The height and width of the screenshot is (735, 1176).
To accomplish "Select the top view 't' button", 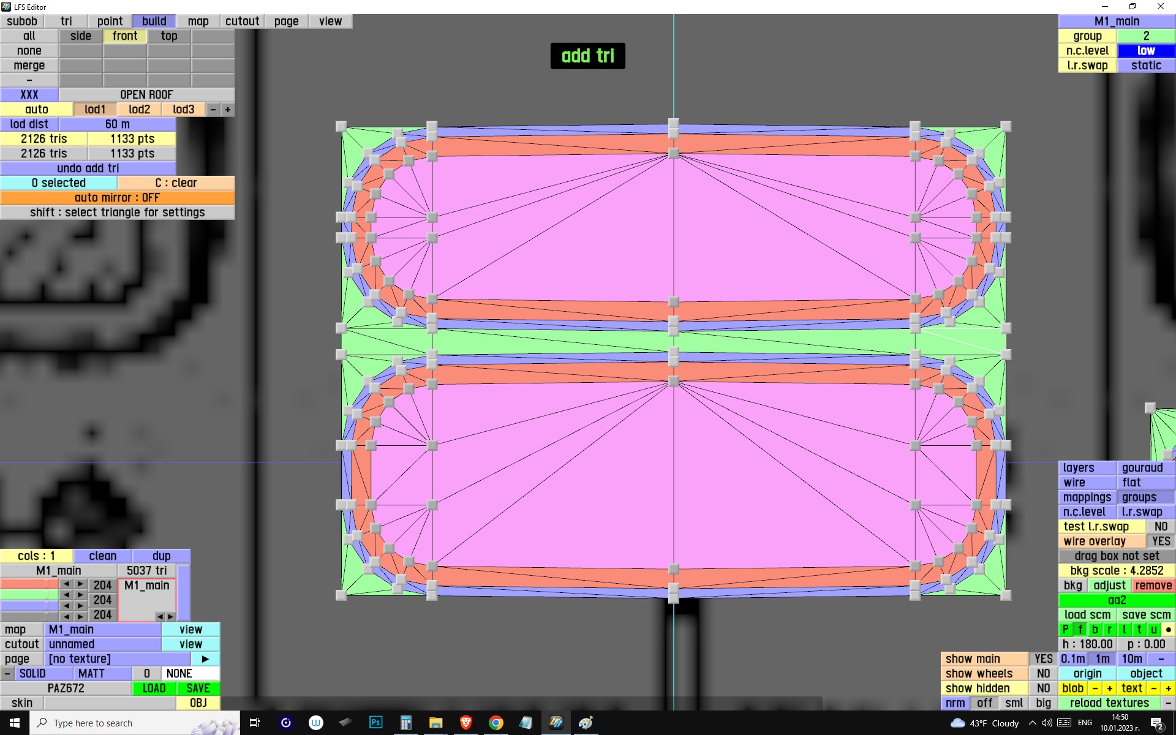I will 1139,630.
